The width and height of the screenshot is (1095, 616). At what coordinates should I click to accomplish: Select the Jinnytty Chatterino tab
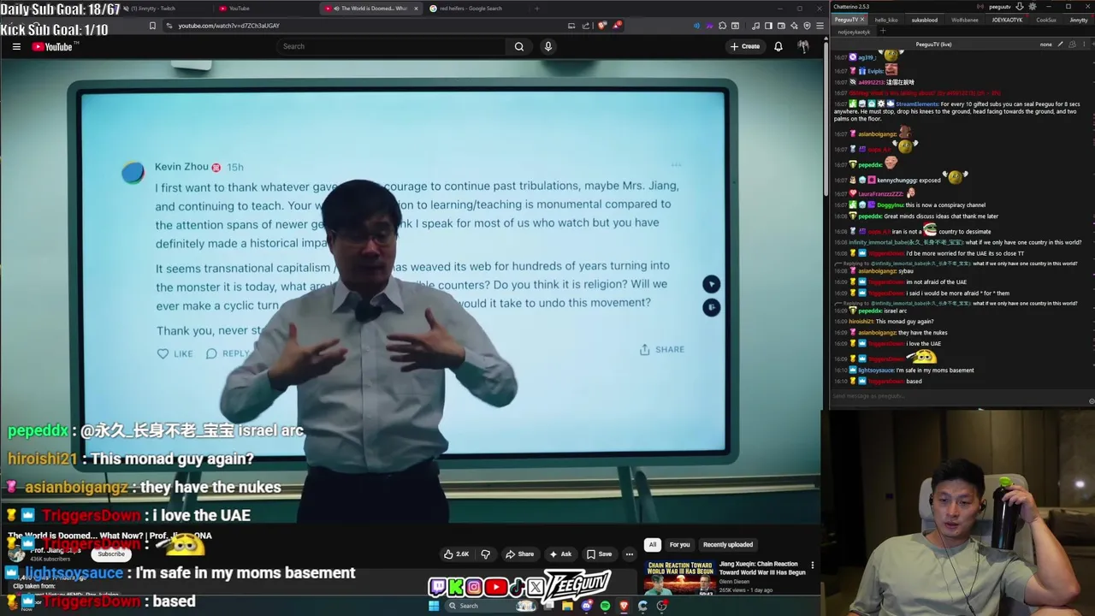click(x=1079, y=20)
